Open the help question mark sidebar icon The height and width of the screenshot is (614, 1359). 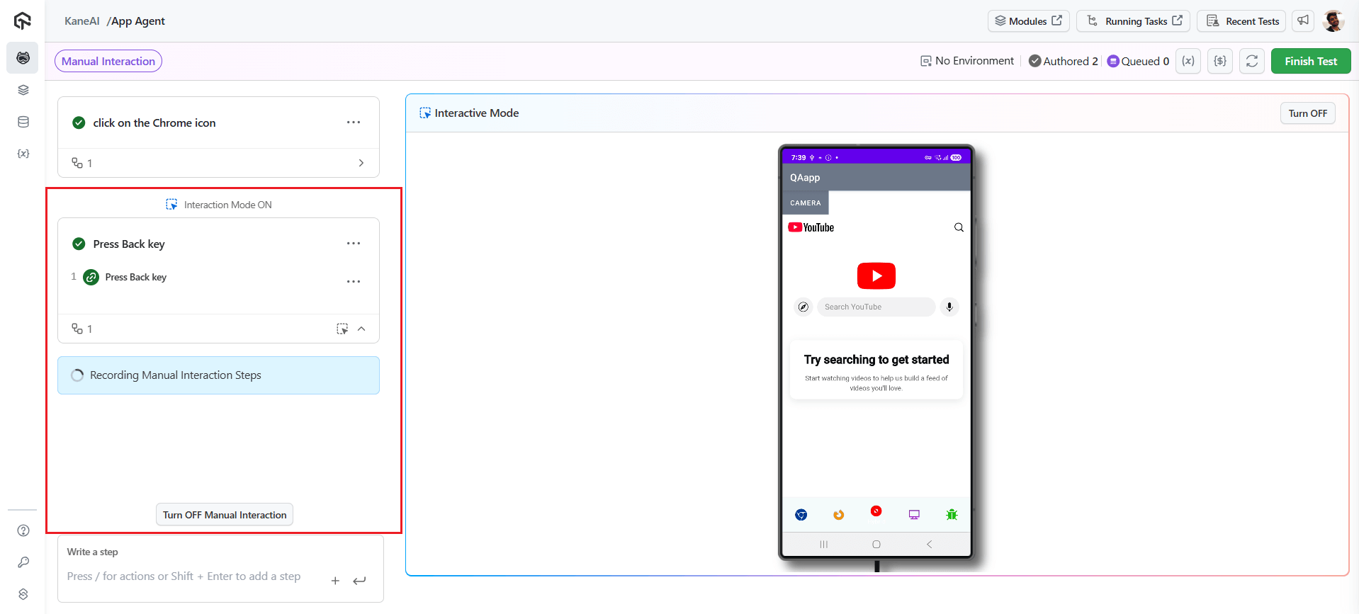pos(23,530)
